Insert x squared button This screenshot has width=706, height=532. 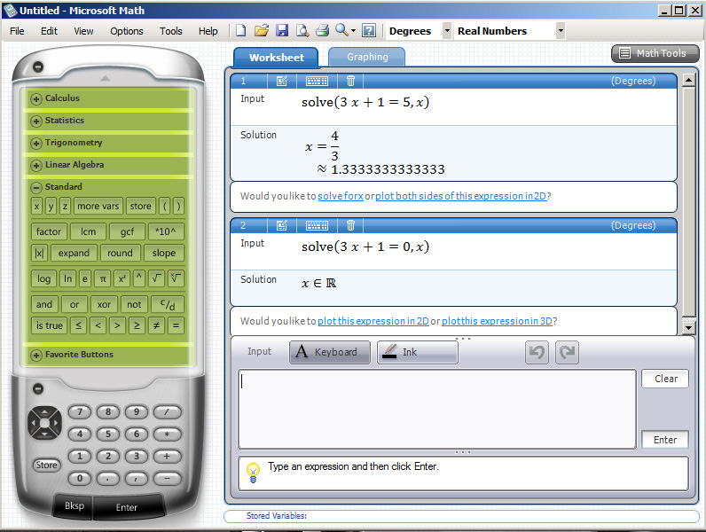[122, 278]
